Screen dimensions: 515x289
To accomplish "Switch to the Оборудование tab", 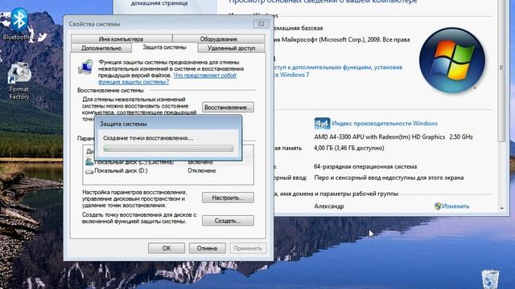I will [x=218, y=39].
